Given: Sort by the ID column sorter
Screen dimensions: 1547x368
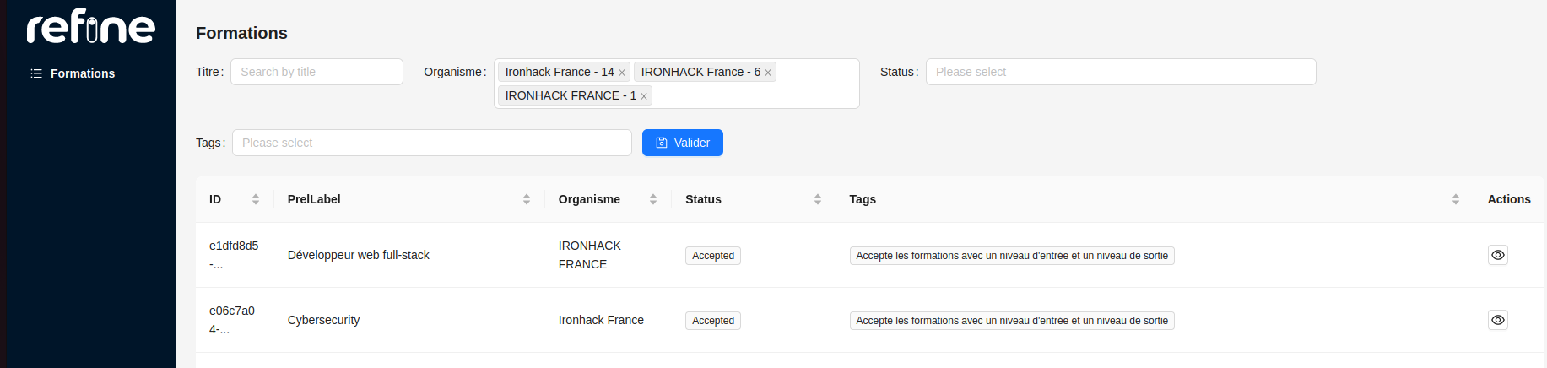Looking at the screenshot, I should [x=256, y=199].
